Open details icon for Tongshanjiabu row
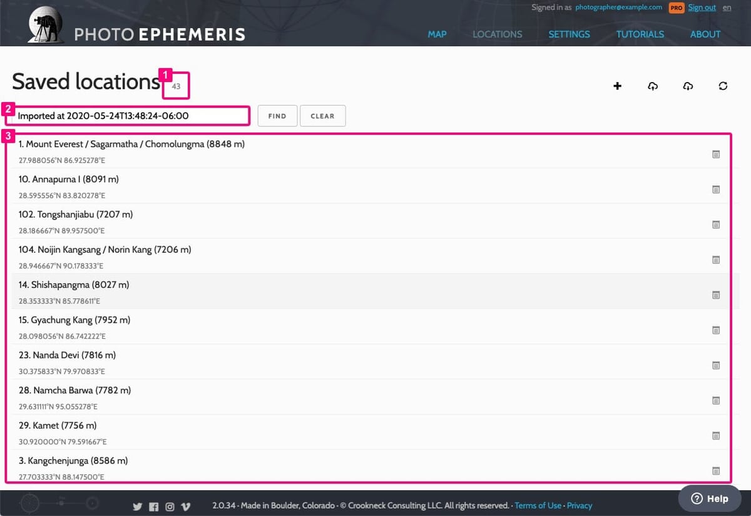 point(716,225)
